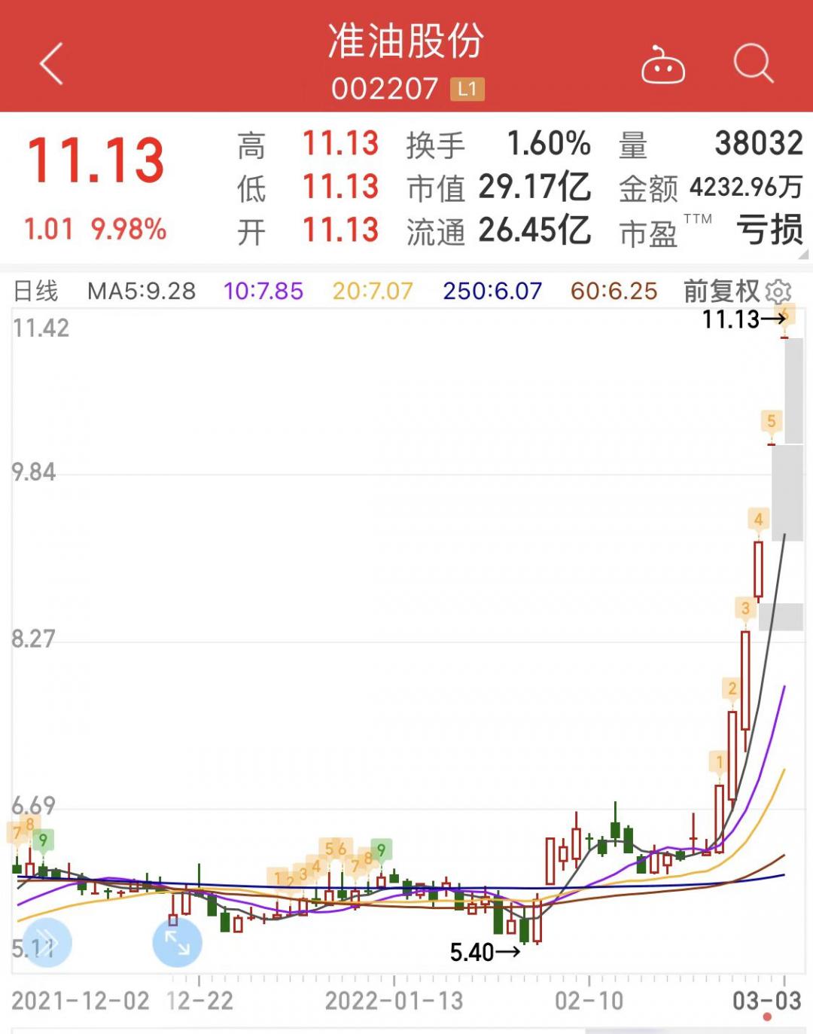The height and width of the screenshot is (1034, 813).
Task: Tap the 亏损 P/E value
Action: pyautogui.click(x=769, y=230)
